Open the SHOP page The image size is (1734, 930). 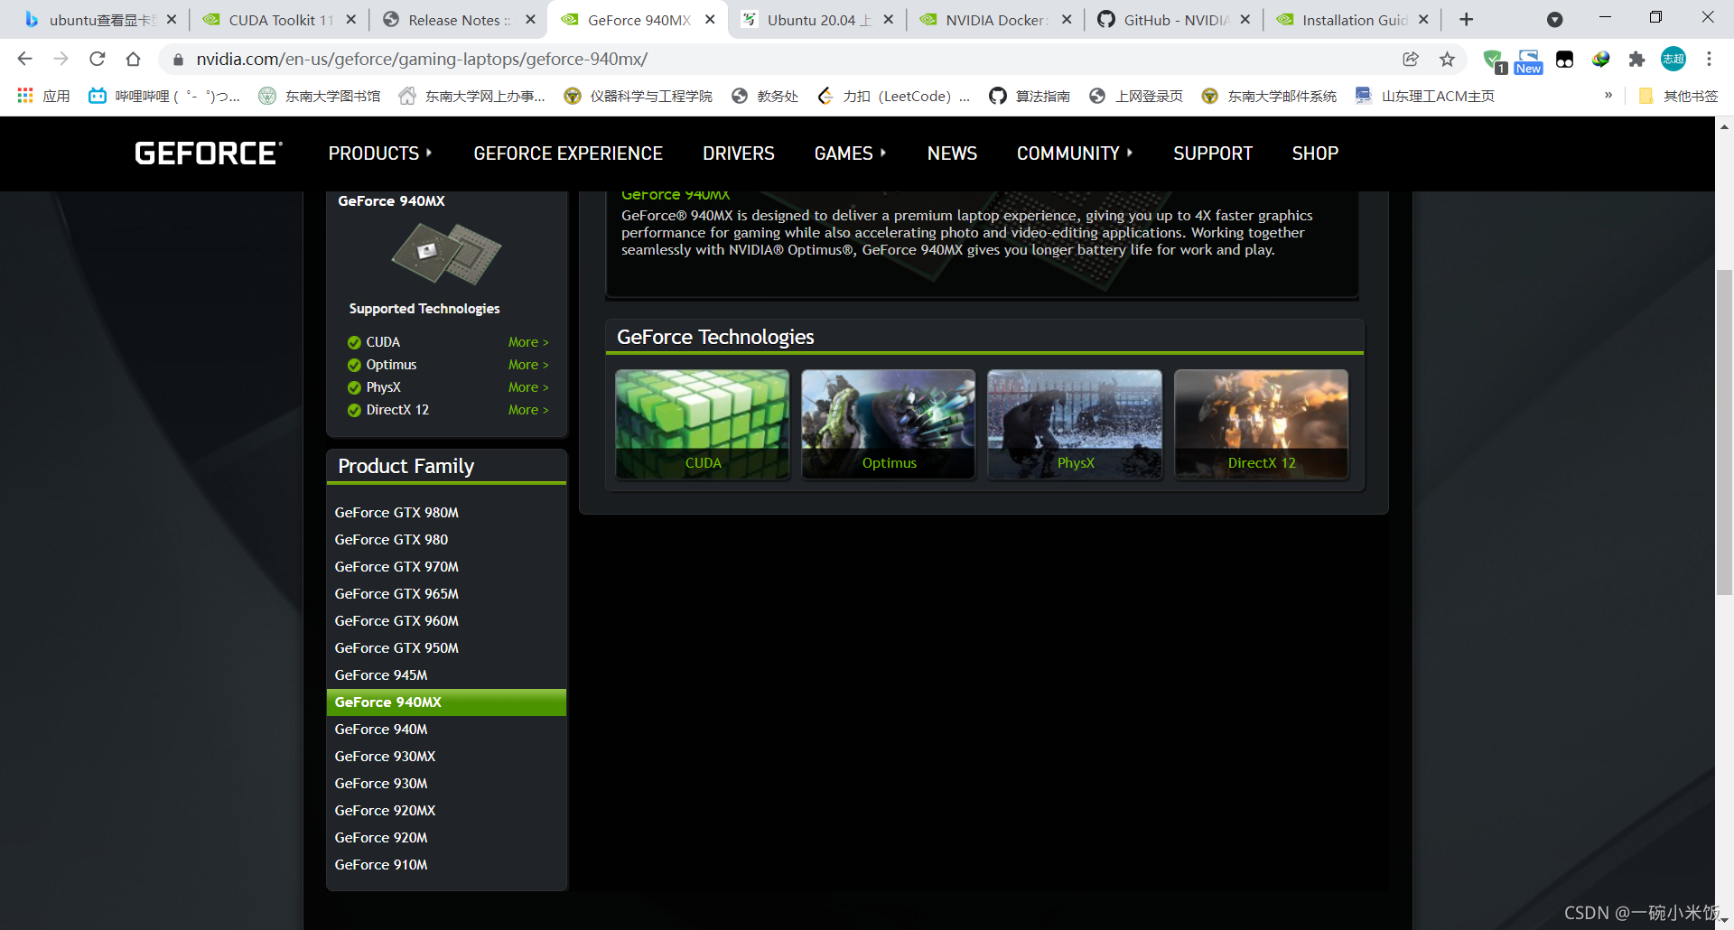(x=1315, y=153)
